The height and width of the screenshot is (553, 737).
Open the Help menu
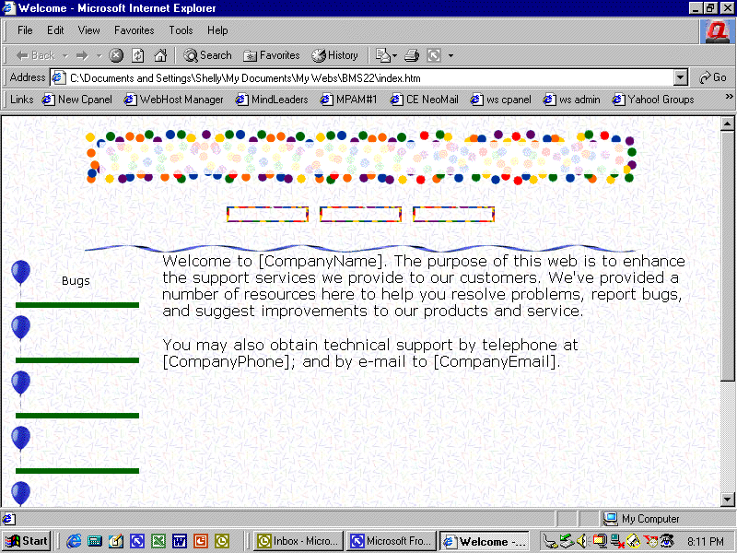tap(217, 30)
